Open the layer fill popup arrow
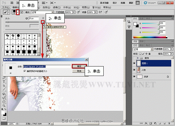This screenshot has height=126, width=175. [172, 54]
